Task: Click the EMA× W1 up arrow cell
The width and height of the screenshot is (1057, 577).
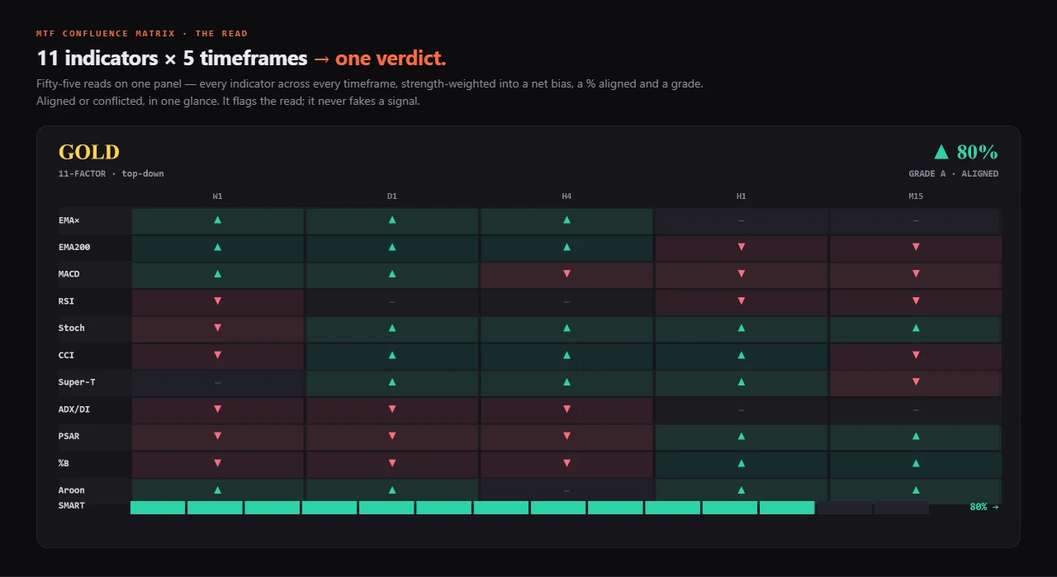Action: click(x=217, y=220)
